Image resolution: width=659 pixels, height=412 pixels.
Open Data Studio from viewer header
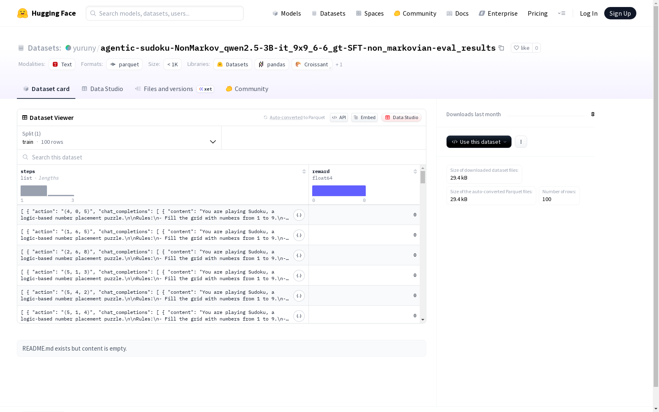pyautogui.click(x=401, y=117)
